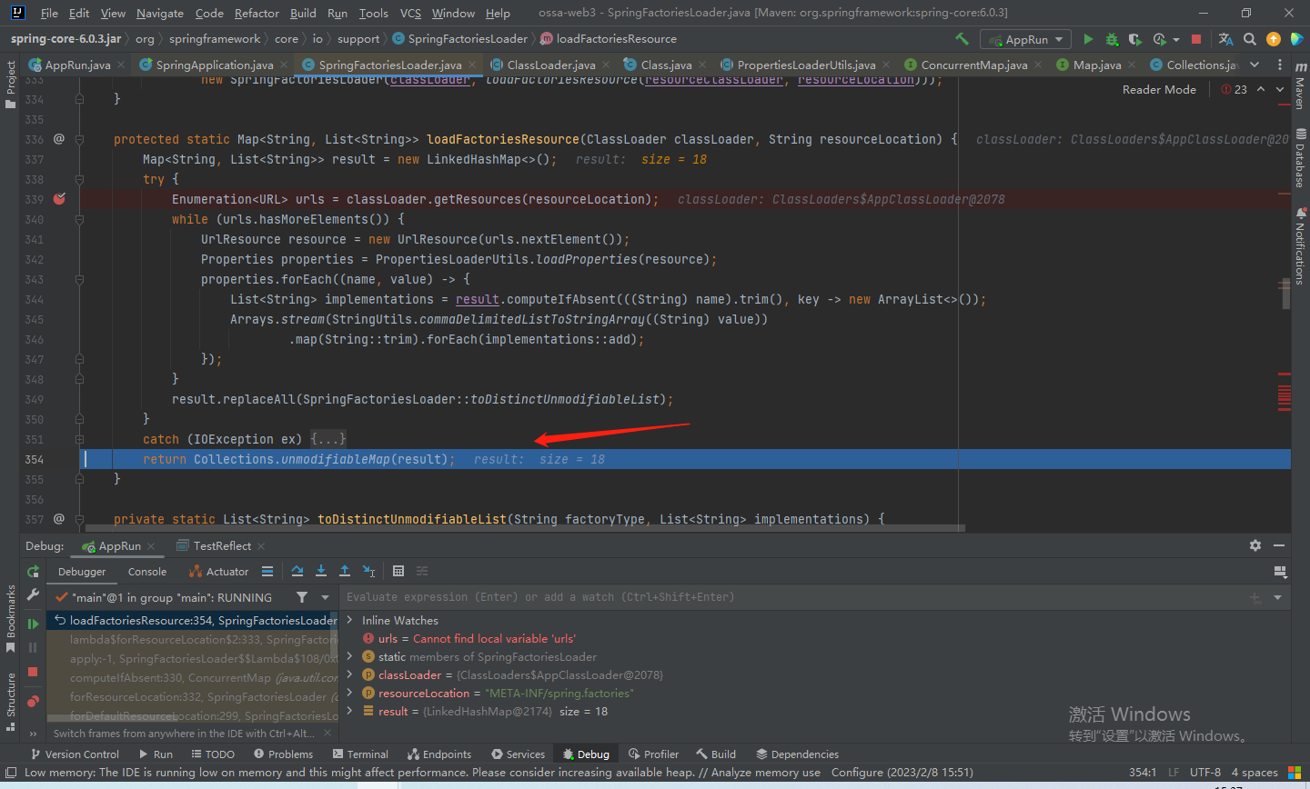Screen dimensions: 1310x789
Task: Go to next highlighted error arrow
Action: coord(1280,89)
